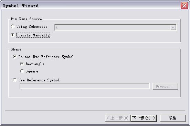Go to next step with 下一步(N)
This screenshot has width=190, height=126.
coord(144,118)
